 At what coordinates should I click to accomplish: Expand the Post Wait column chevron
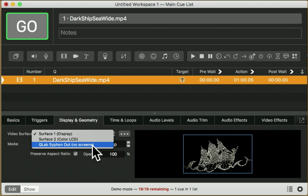point(292,72)
